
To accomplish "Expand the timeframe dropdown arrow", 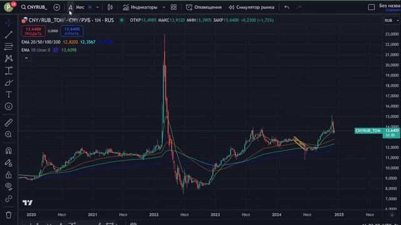I will (x=97, y=7).
